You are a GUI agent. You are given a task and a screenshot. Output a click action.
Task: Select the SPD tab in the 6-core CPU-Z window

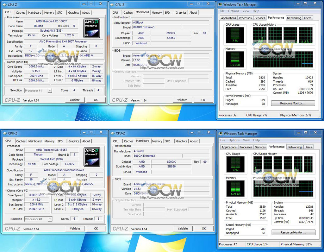pyautogui.click(x=60, y=141)
